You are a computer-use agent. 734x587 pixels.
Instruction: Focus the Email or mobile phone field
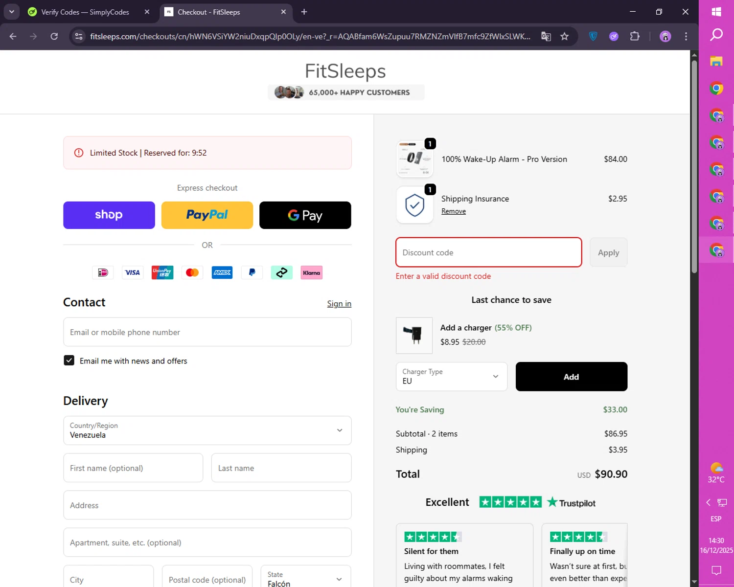(x=207, y=332)
